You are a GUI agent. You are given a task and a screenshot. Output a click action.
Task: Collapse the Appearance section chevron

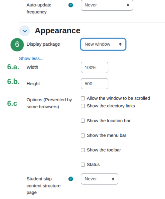coord(24,31)
